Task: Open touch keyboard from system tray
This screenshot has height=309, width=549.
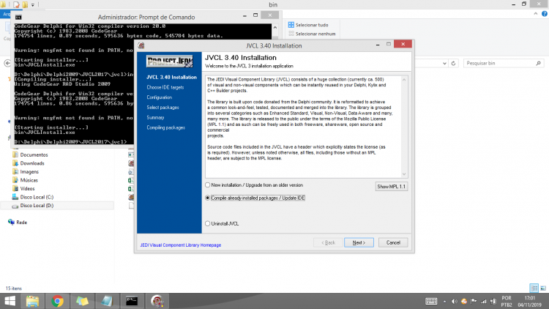Action: (431, 301)
